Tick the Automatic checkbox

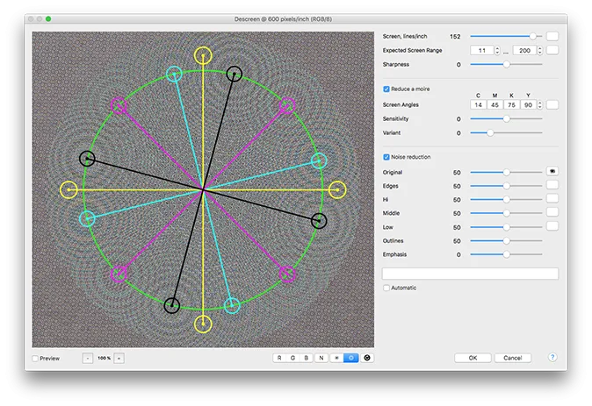click(x=386, y=288)
